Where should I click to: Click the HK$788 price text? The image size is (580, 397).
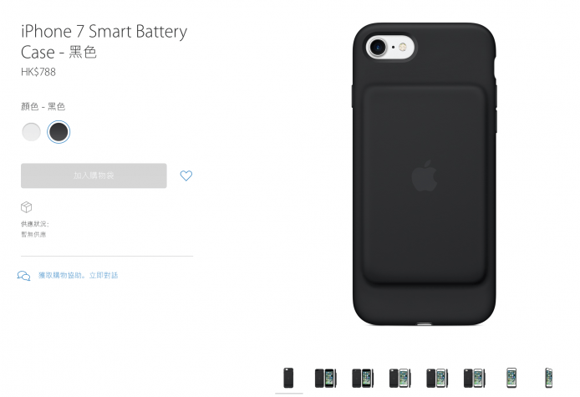coord(38,72)
